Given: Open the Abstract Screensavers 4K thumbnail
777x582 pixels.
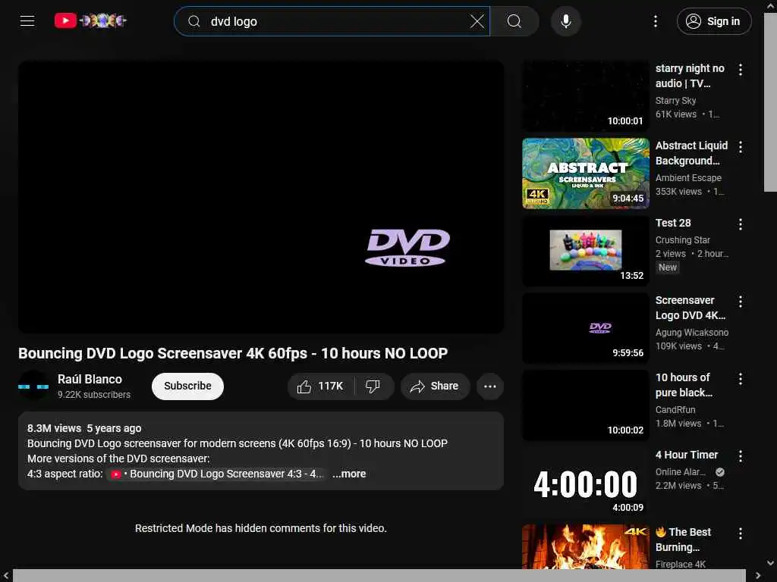Looking at the screenshot, I should pyautogui.click(x=585, y=174).
